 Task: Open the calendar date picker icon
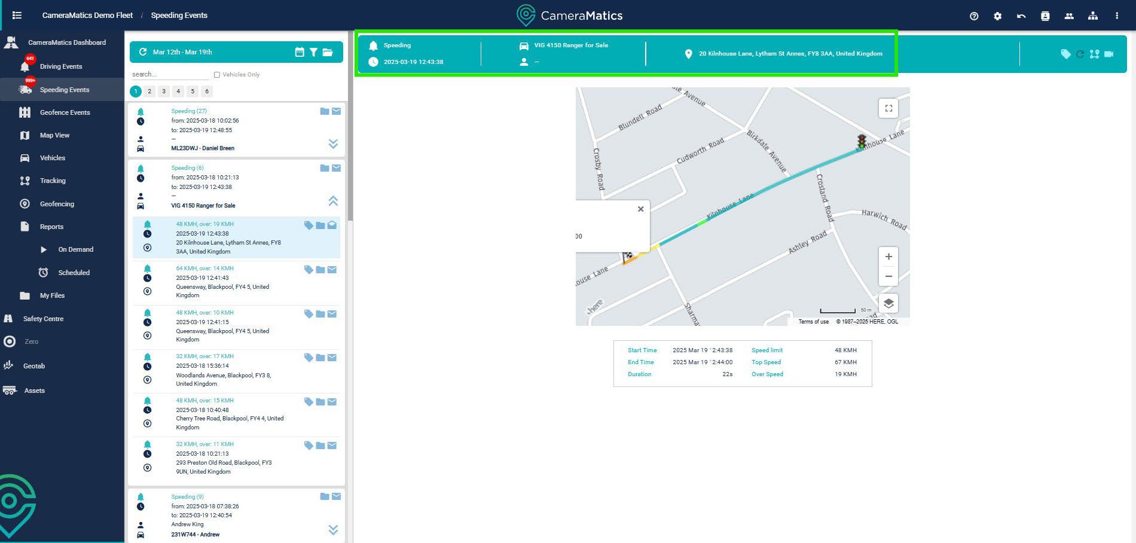pos(300,53)
